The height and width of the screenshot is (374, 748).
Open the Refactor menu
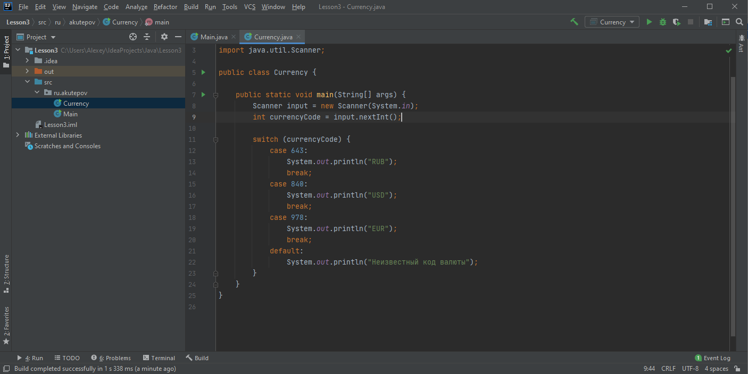[165, 7]
